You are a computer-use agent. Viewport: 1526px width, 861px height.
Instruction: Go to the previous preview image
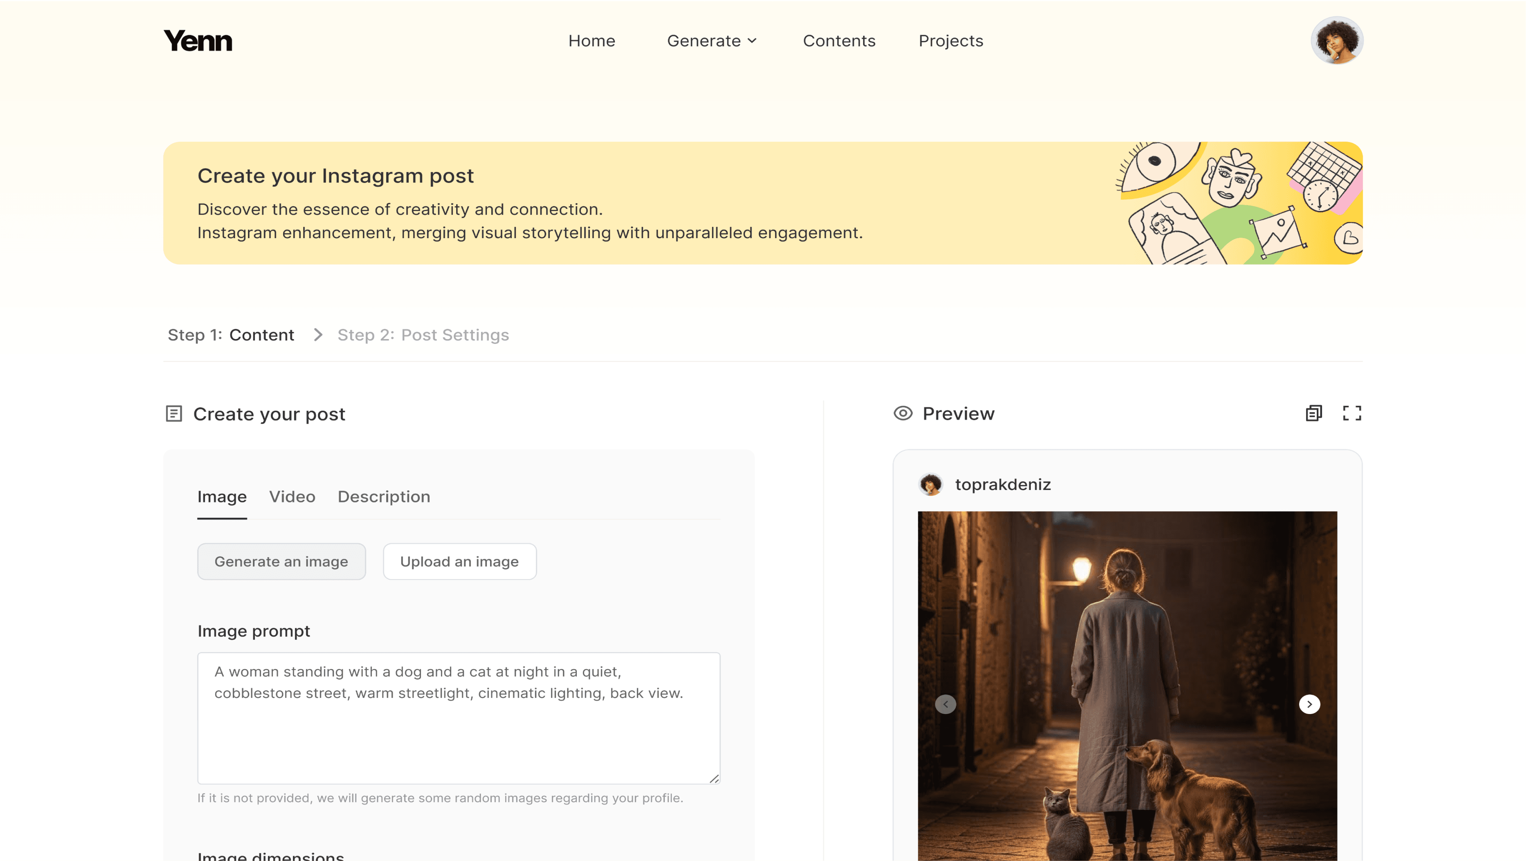945,704
